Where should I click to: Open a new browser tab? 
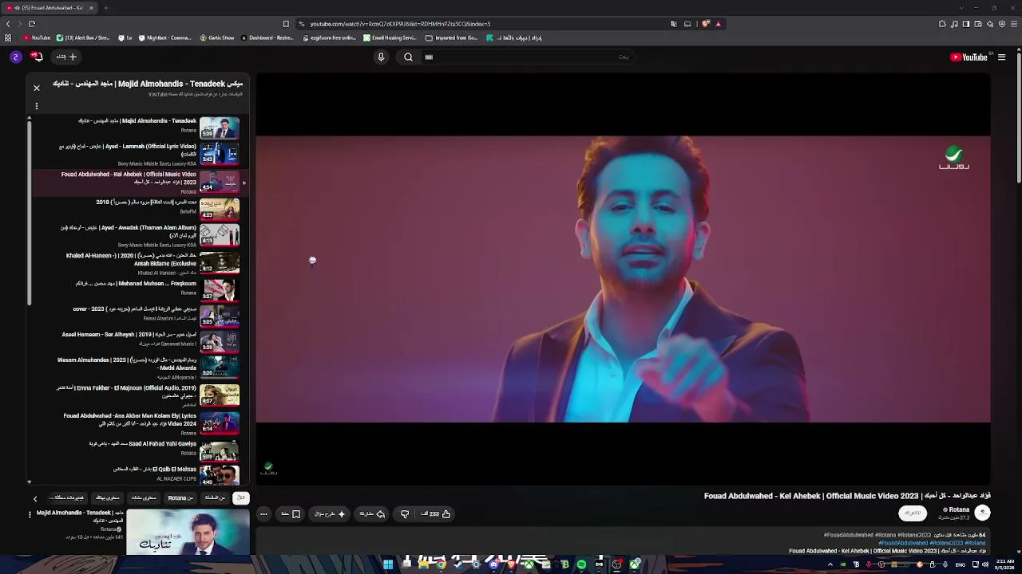tap(105, 8)
